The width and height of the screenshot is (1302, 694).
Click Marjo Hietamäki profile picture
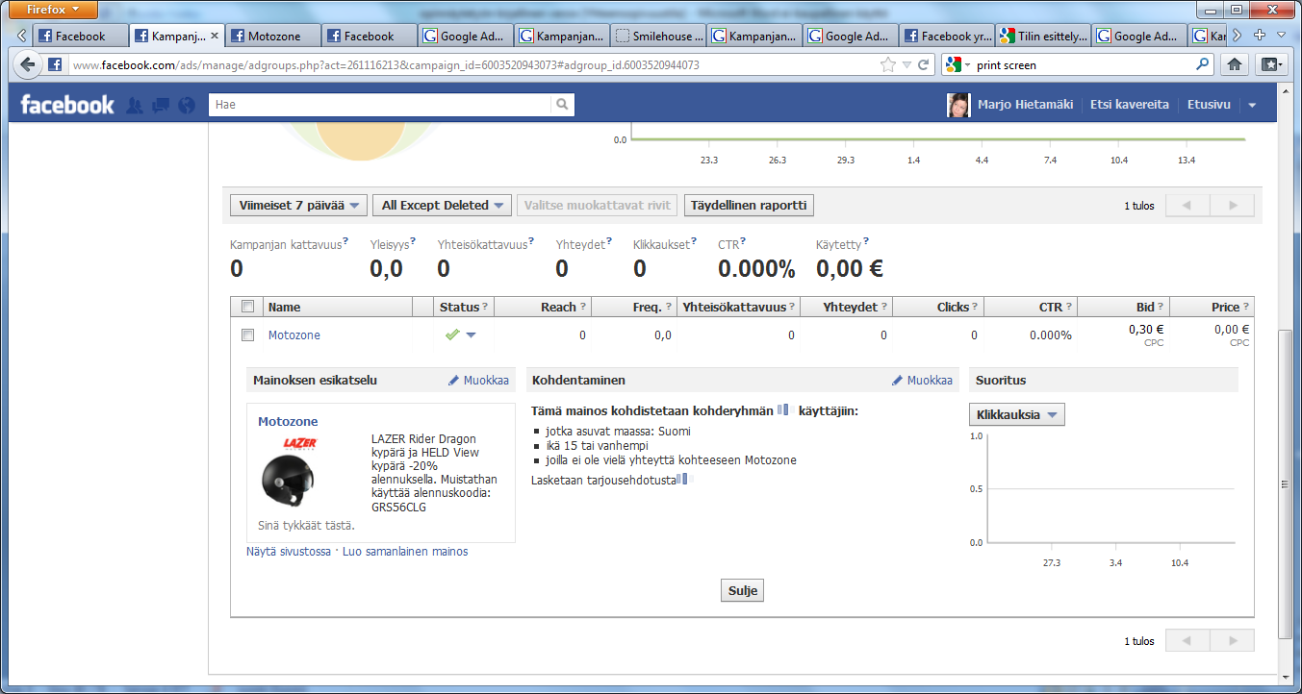coord(957,105)
